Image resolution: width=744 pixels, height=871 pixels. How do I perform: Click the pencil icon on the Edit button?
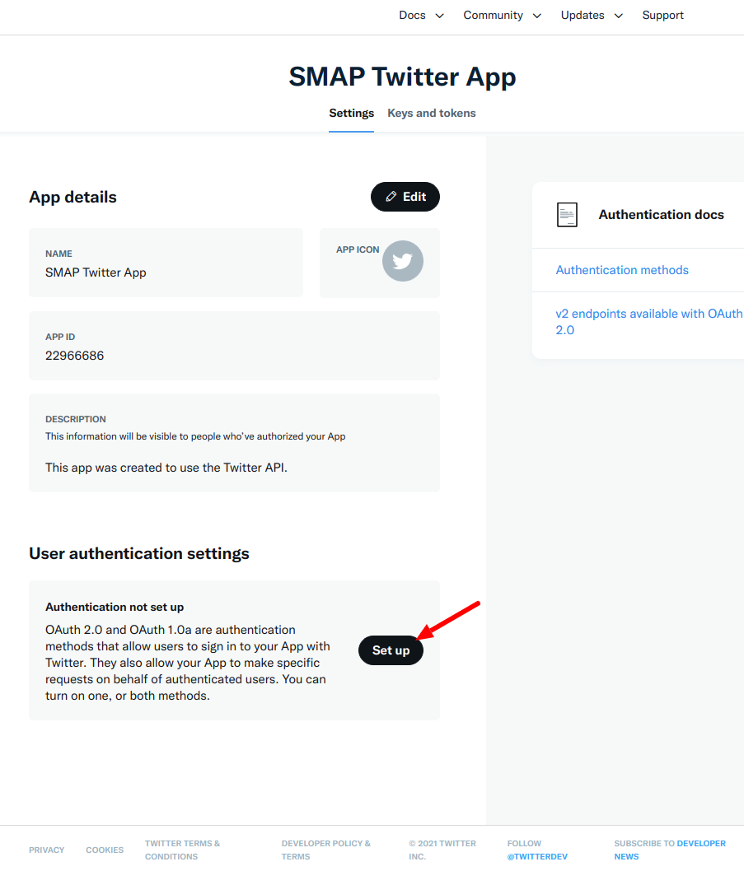click(x=391, y=197)
